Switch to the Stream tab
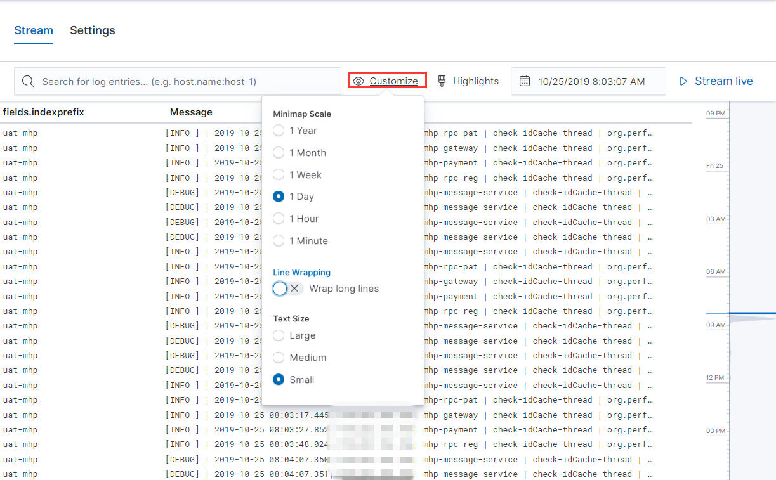The image size is (776, 480). (34, 30)
